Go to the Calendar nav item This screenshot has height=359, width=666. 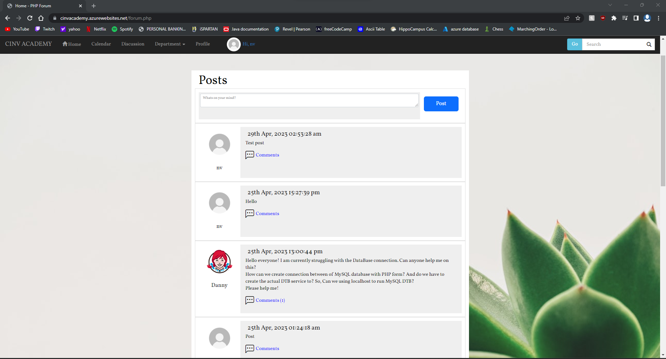[101, 44]
